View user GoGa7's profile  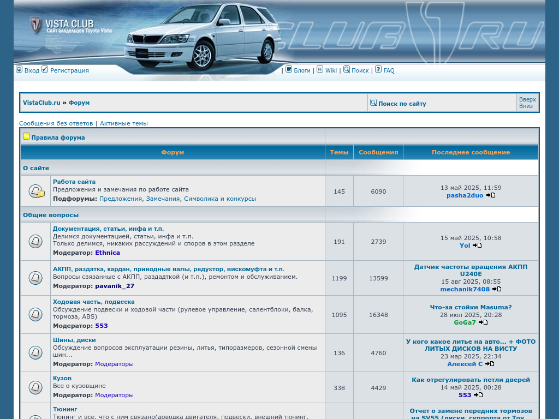click(465, 322)
